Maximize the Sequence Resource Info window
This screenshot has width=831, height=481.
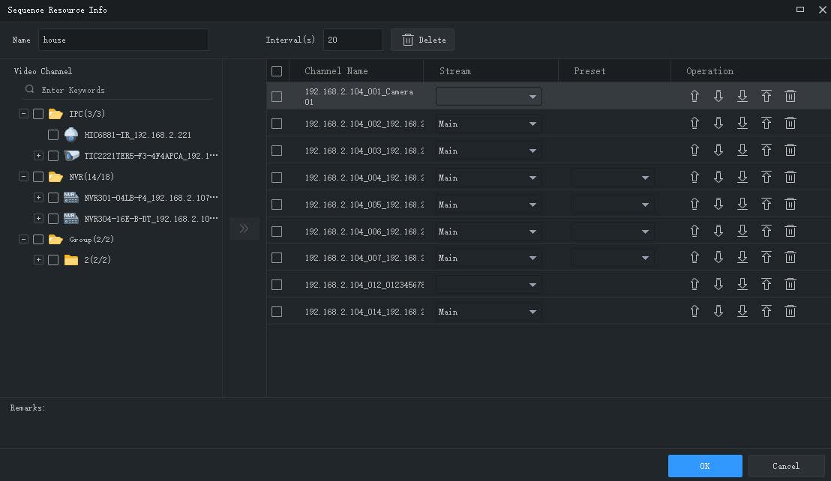tap(800, 10)
